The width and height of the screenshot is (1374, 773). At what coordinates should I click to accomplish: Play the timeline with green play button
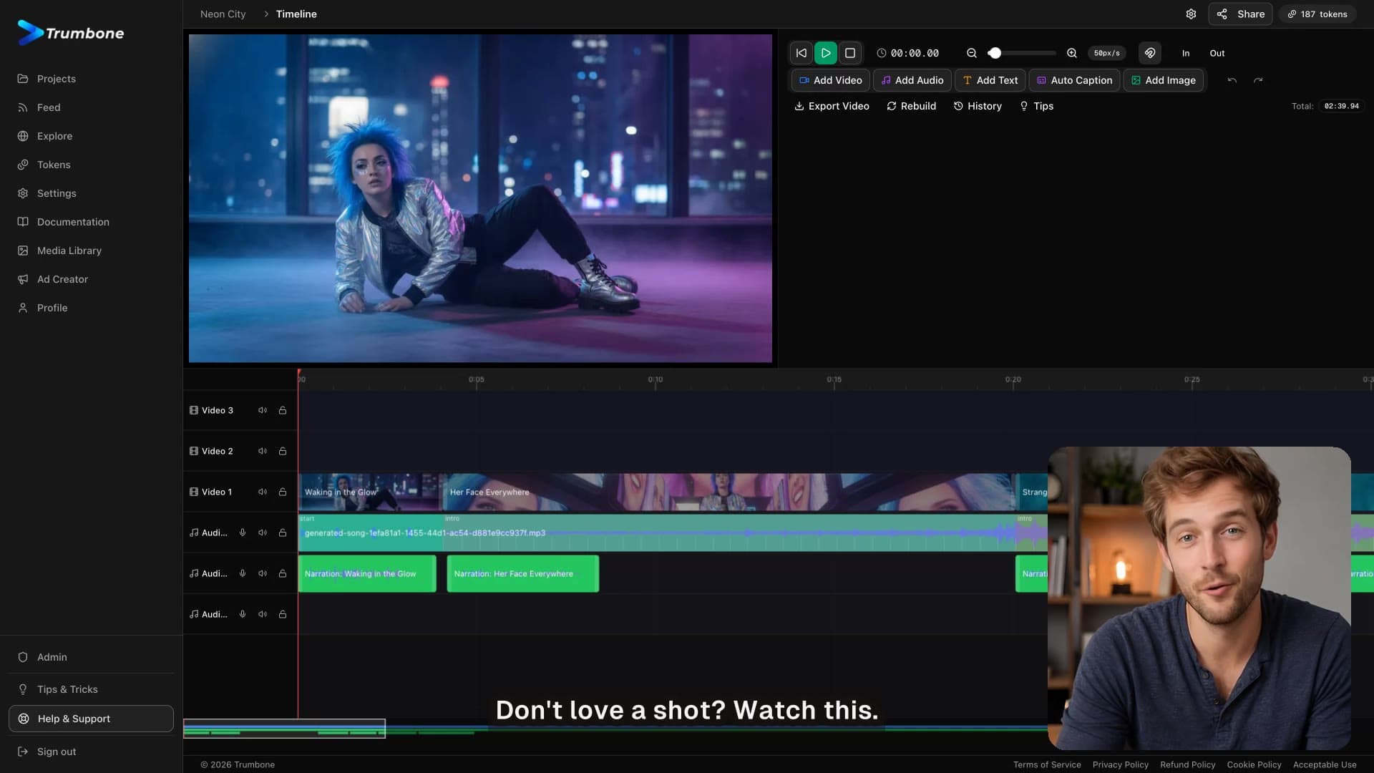(x=826, y=53)
